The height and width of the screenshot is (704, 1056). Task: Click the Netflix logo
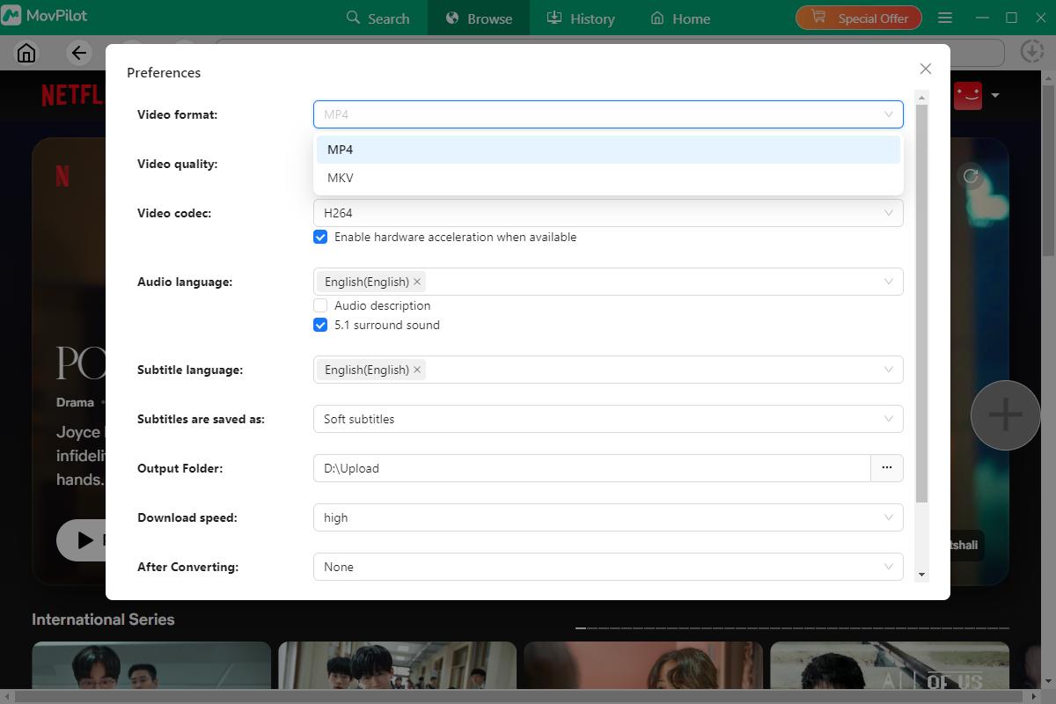(72, 94)
